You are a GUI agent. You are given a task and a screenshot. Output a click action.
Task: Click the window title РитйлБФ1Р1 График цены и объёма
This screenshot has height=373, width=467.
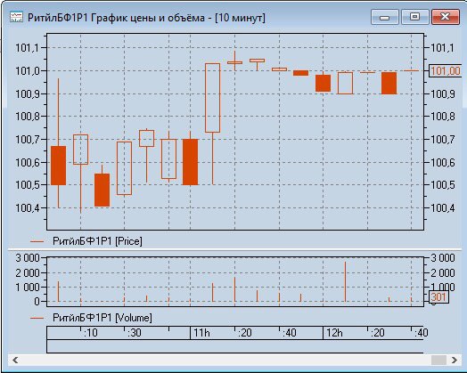pyautogui.click(x=116, y=18)
